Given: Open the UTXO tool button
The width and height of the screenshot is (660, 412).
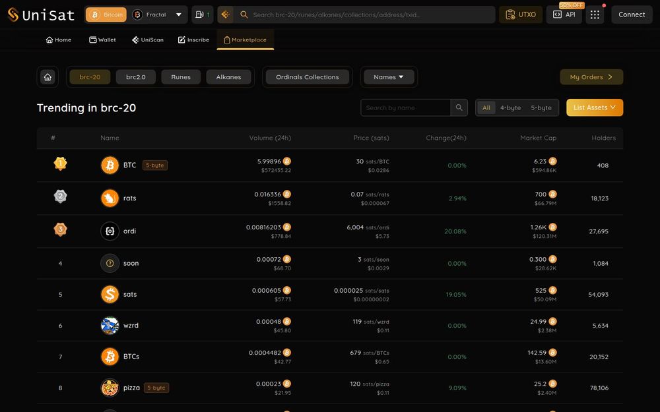Looking at the screenshot, I should (x=521, y=15).
